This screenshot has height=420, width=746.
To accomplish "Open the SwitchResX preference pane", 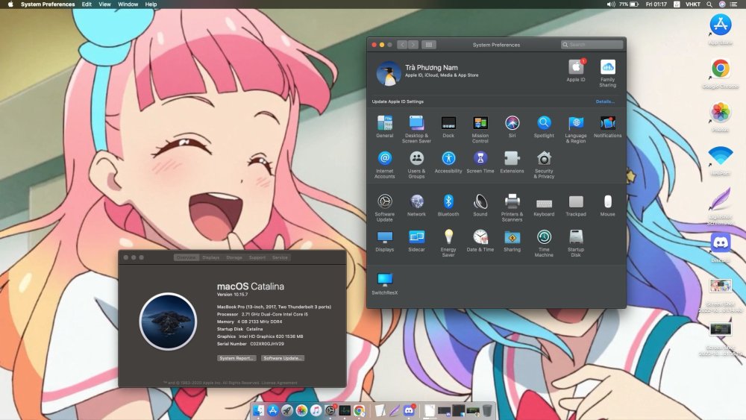I will coord(384,283).
